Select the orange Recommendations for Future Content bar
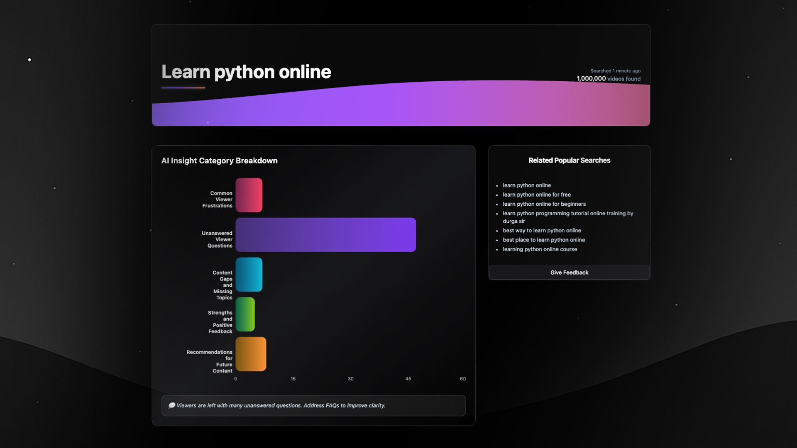 point(251,354)
